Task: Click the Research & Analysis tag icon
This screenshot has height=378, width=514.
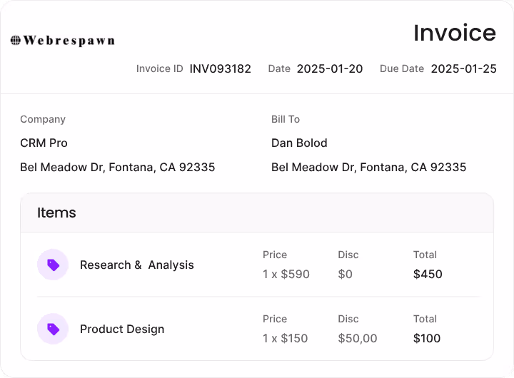Action: click(53, 265)
